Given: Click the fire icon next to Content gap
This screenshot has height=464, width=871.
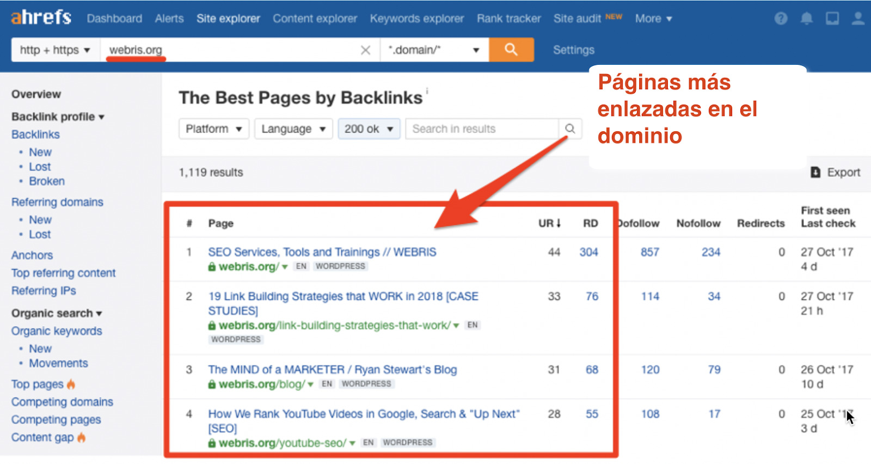Looking at the screenshot, I should pos(81,437).
